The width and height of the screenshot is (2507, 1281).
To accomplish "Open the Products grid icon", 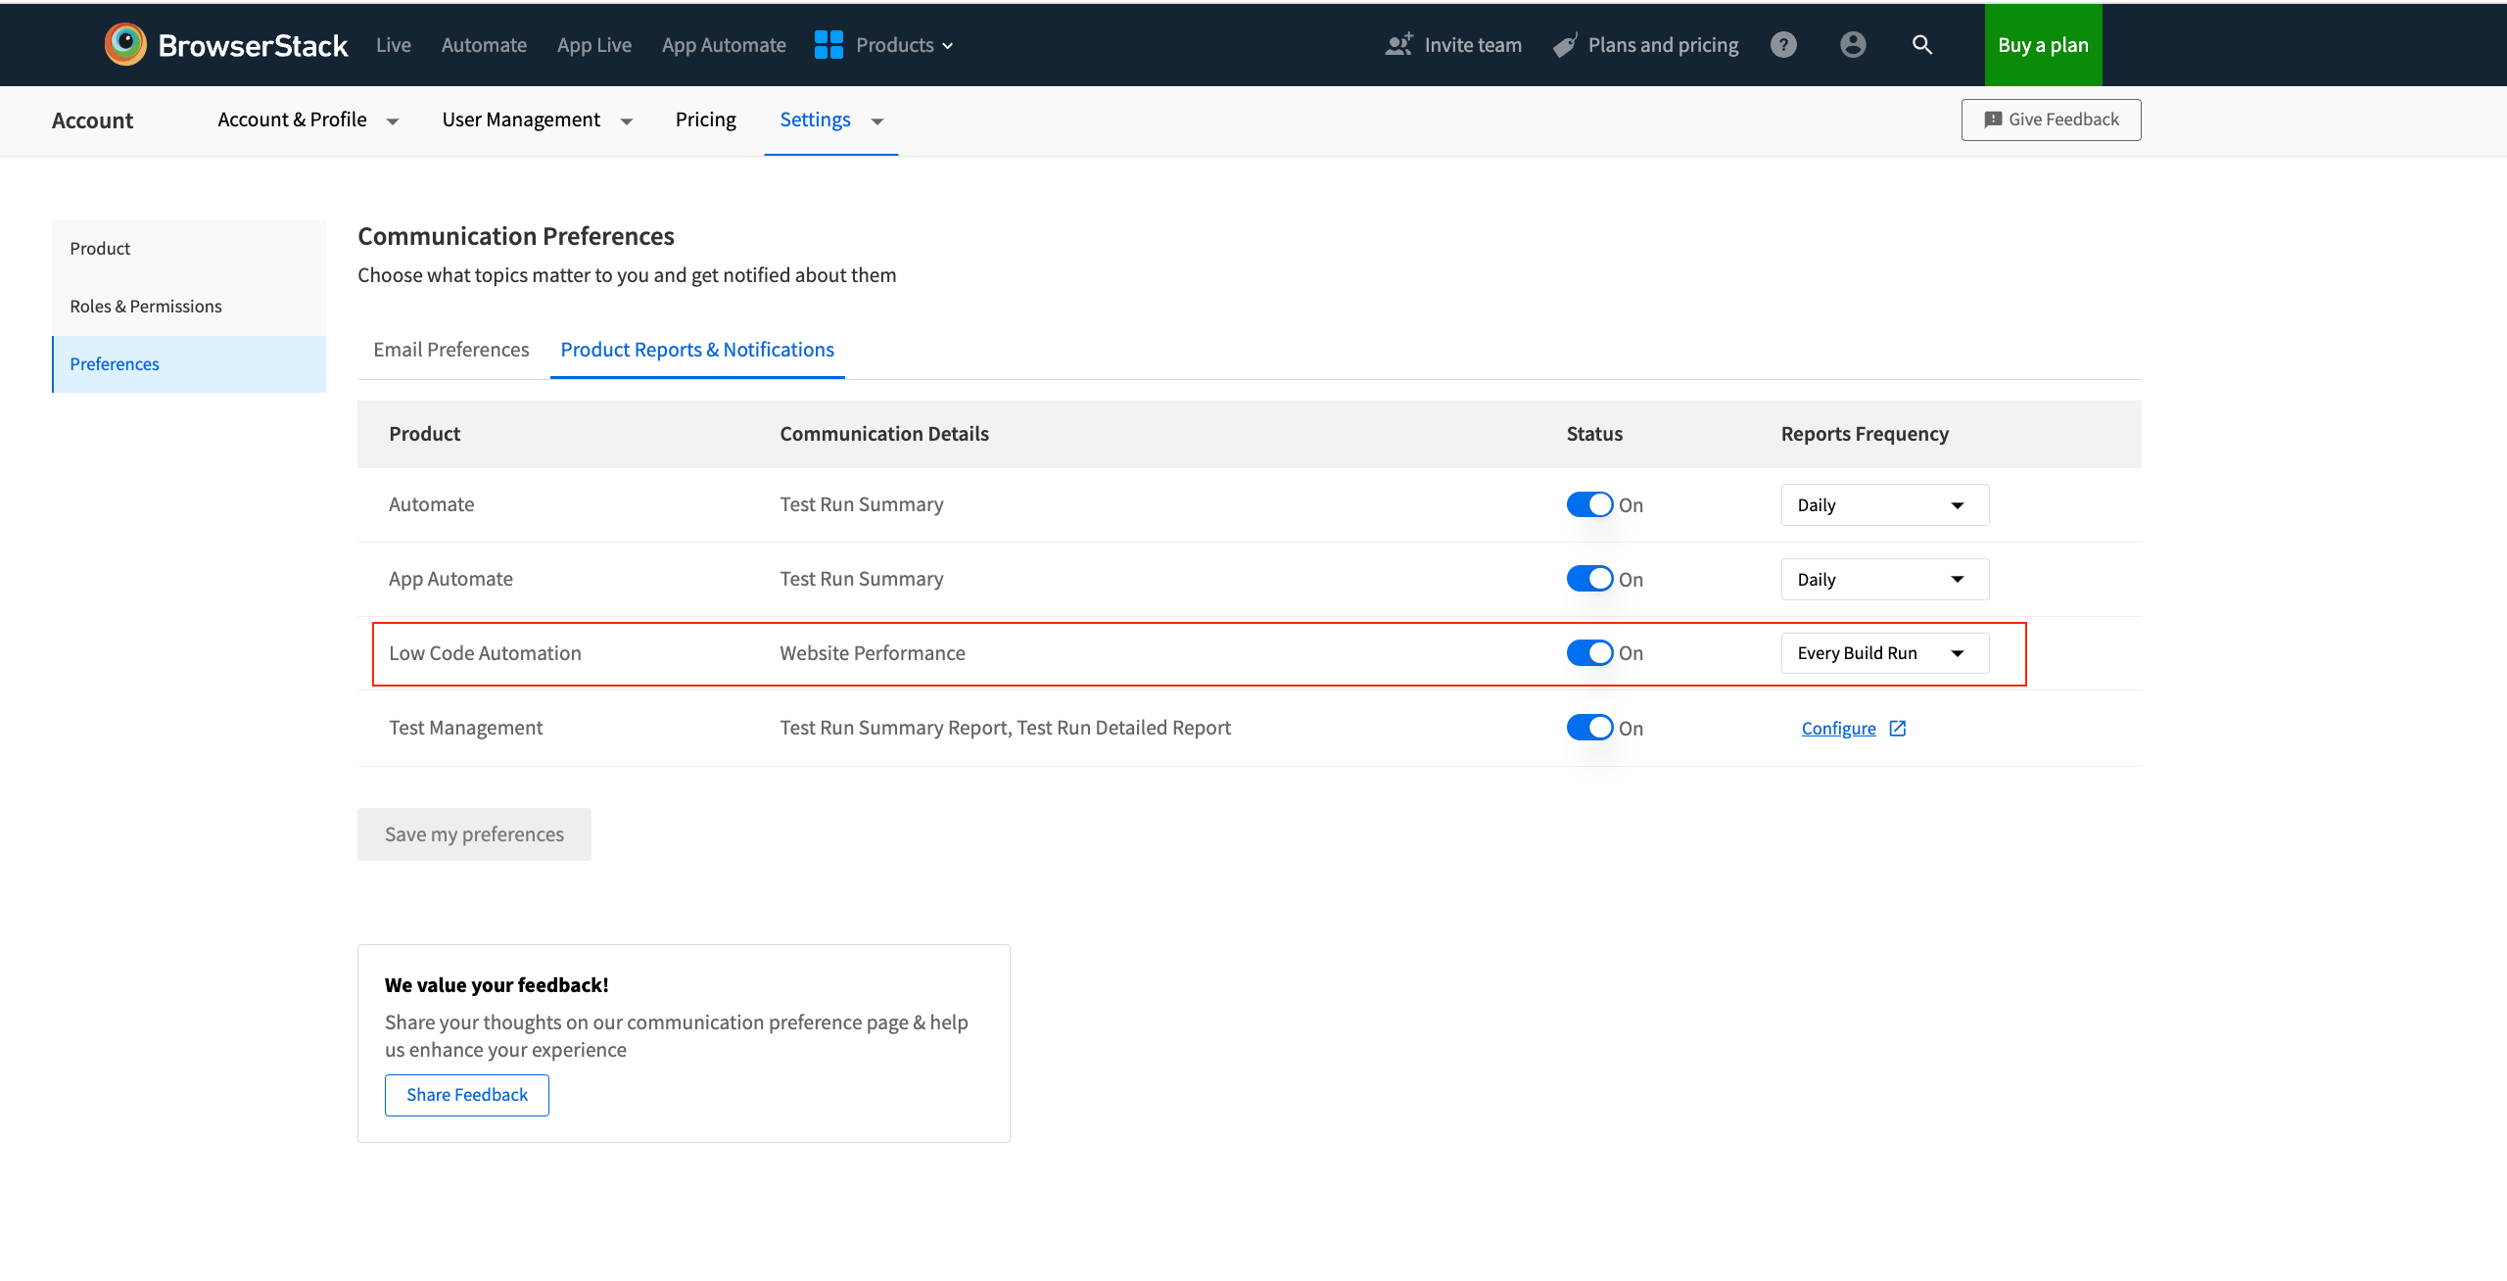I will pos(828,45).
